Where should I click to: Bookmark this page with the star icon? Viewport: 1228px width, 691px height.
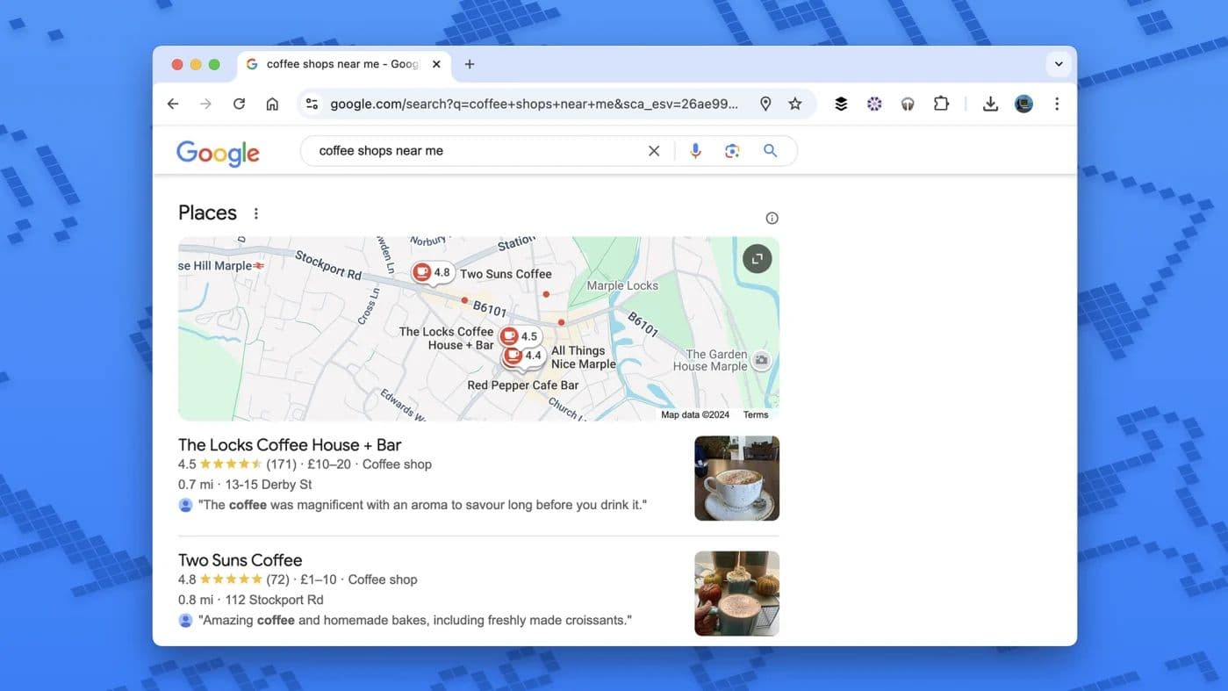tap(795, 104)
